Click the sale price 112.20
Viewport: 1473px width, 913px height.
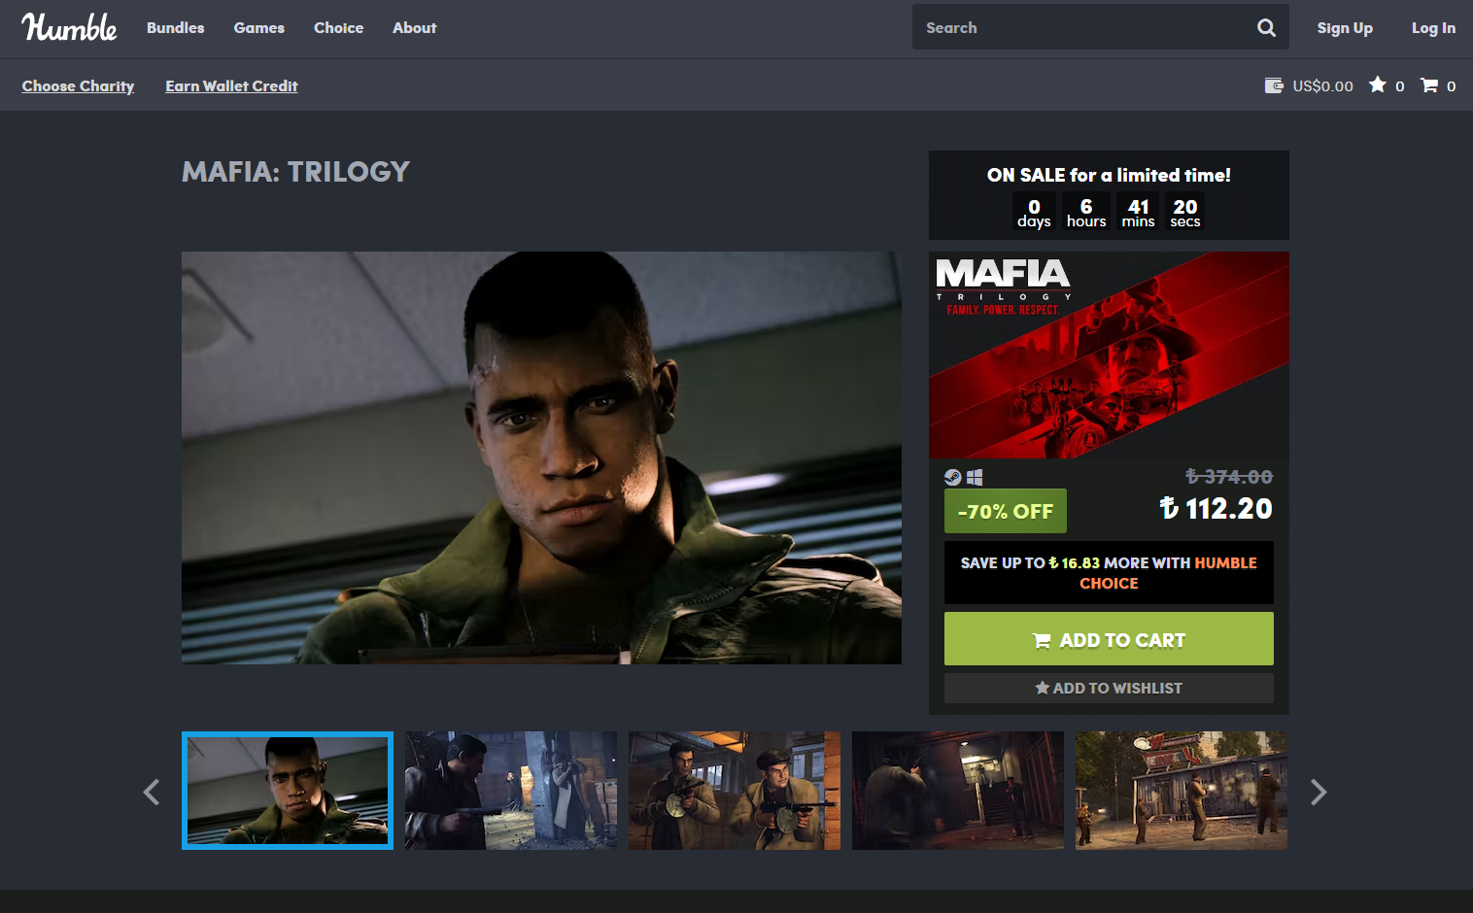coord(1216,508)
